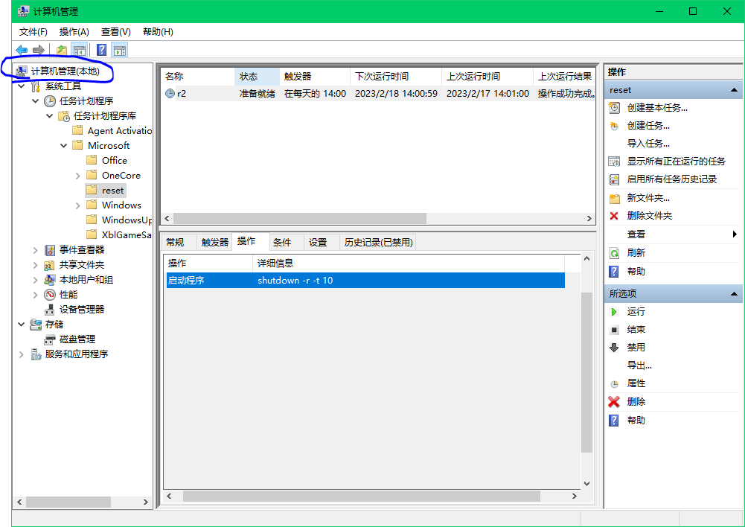Switch to the 触发器 tab

click(215, 243)
